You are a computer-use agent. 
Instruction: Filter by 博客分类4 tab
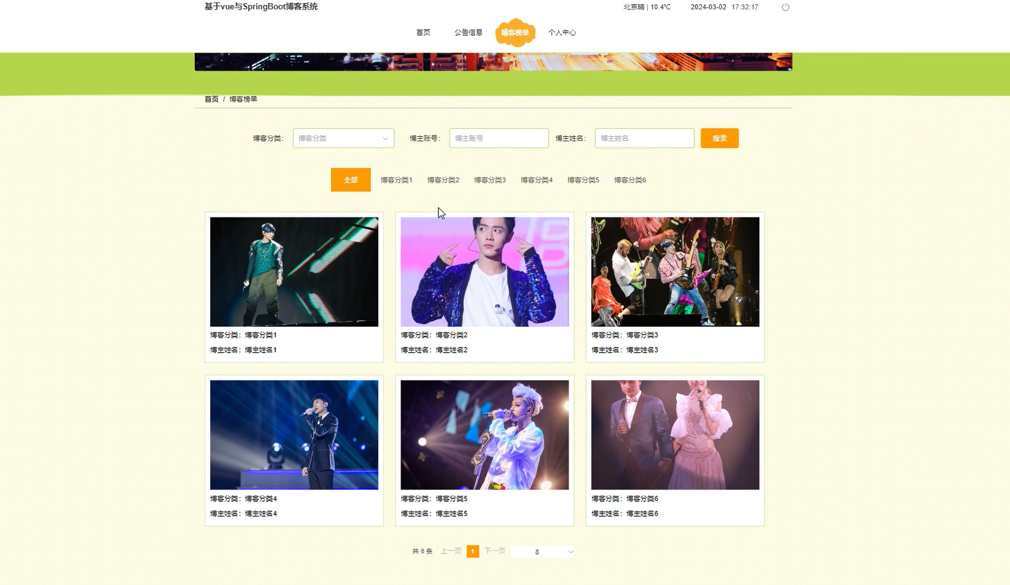tap(536, 180)
